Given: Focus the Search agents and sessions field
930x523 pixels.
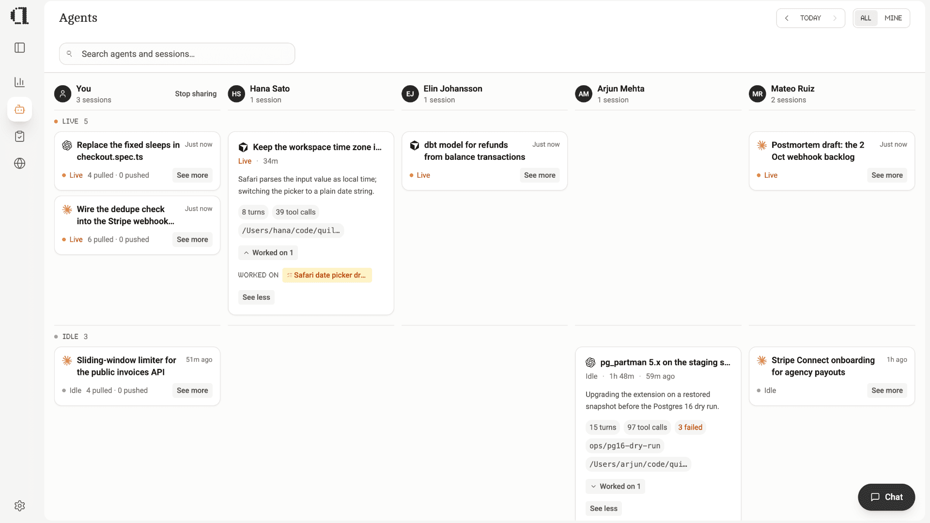Looking at the screenshot, I should click(x=177, y=54).
